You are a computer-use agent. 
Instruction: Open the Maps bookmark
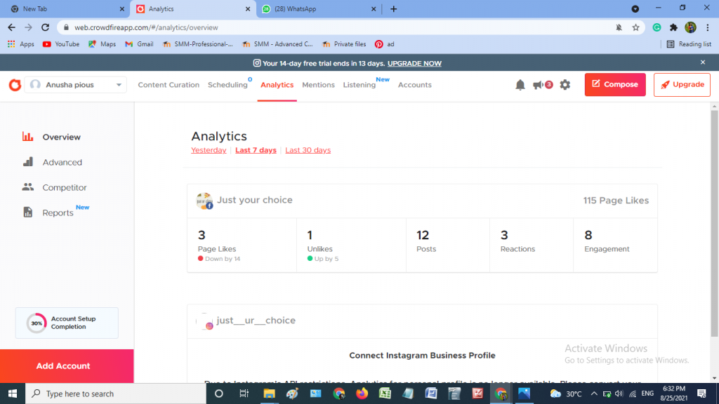tap(103, 44)
